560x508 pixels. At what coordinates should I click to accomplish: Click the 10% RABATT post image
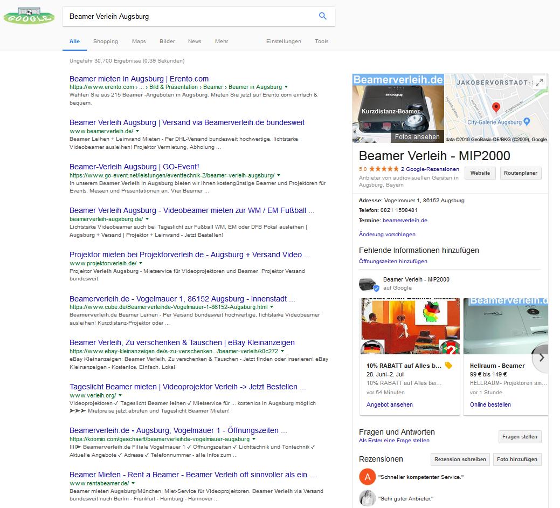tap(410, 326)
